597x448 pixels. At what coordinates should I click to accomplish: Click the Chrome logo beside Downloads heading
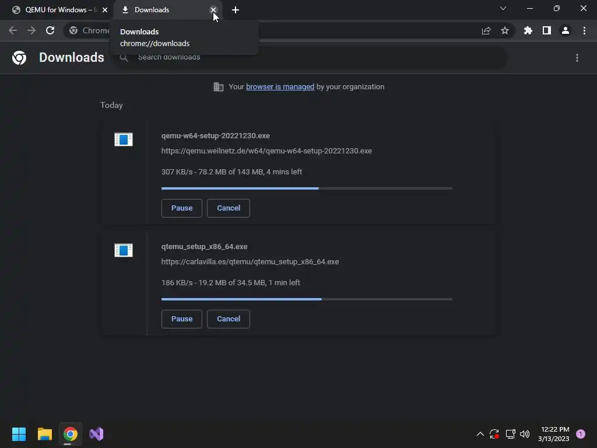coord(19,58)
